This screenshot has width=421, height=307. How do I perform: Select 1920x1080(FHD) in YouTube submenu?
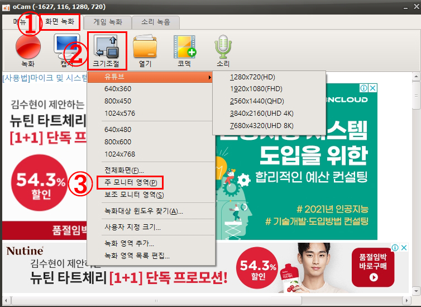click(x=269, y=89)
